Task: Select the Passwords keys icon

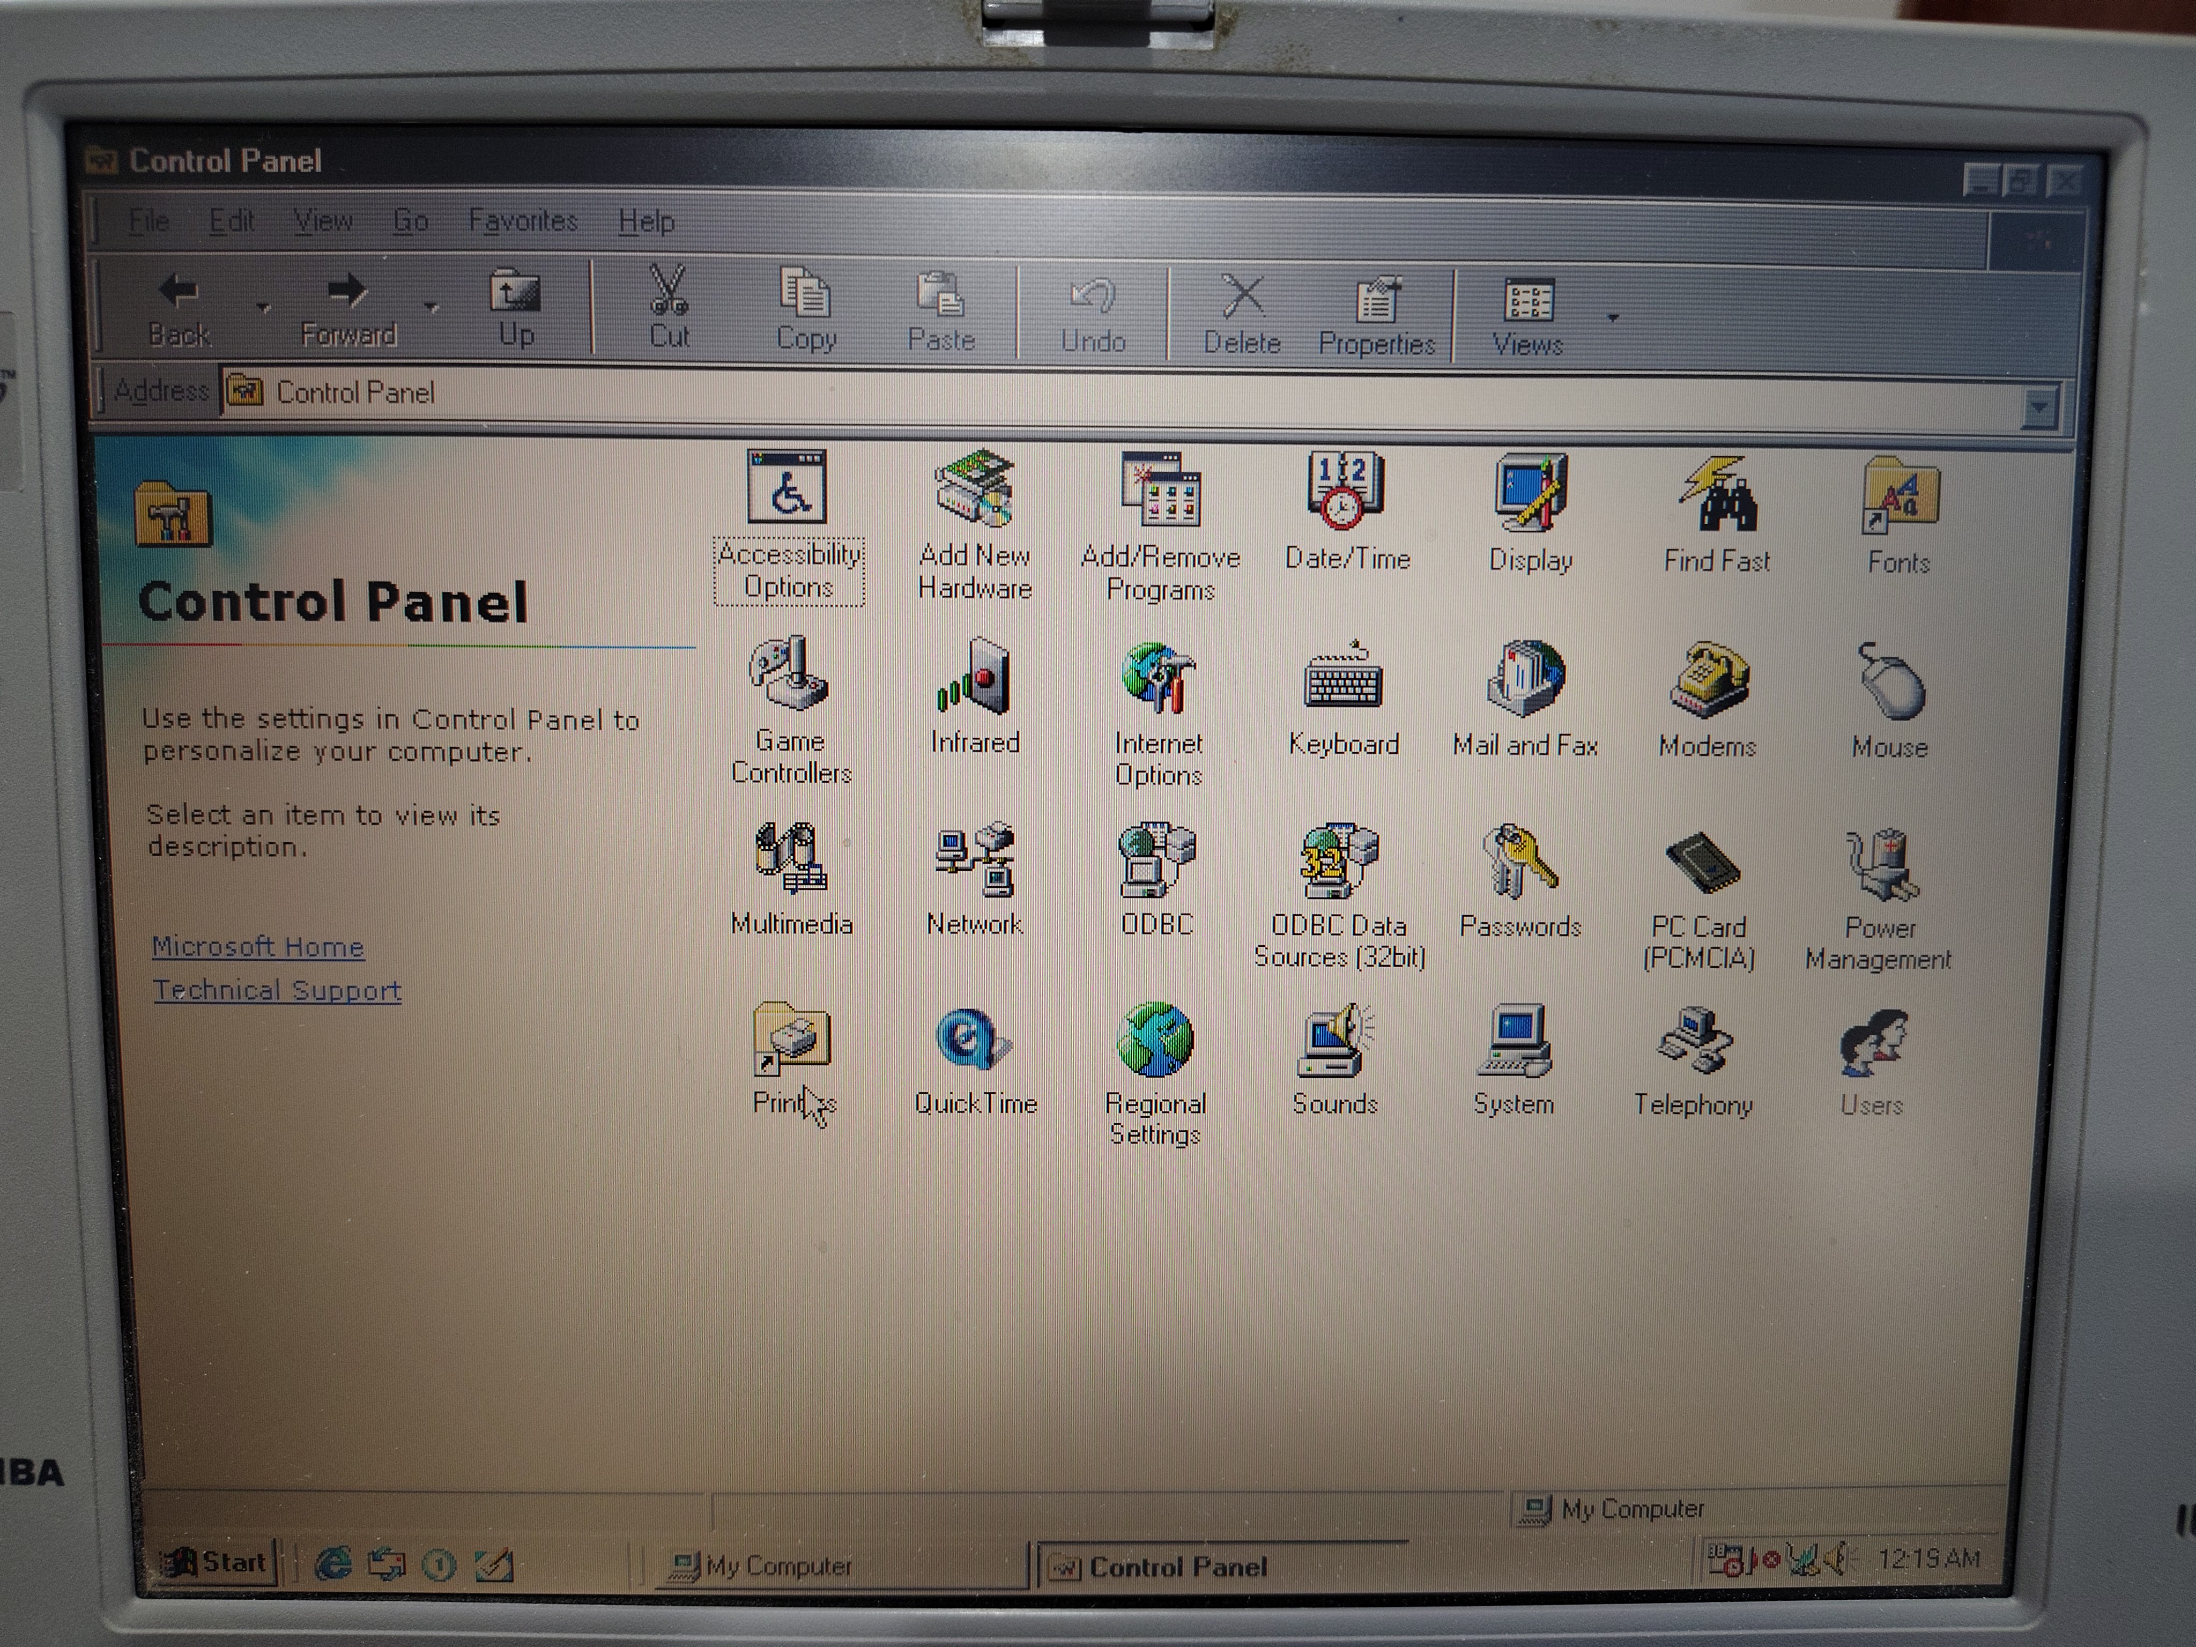Action: [x=1520, y=862]
